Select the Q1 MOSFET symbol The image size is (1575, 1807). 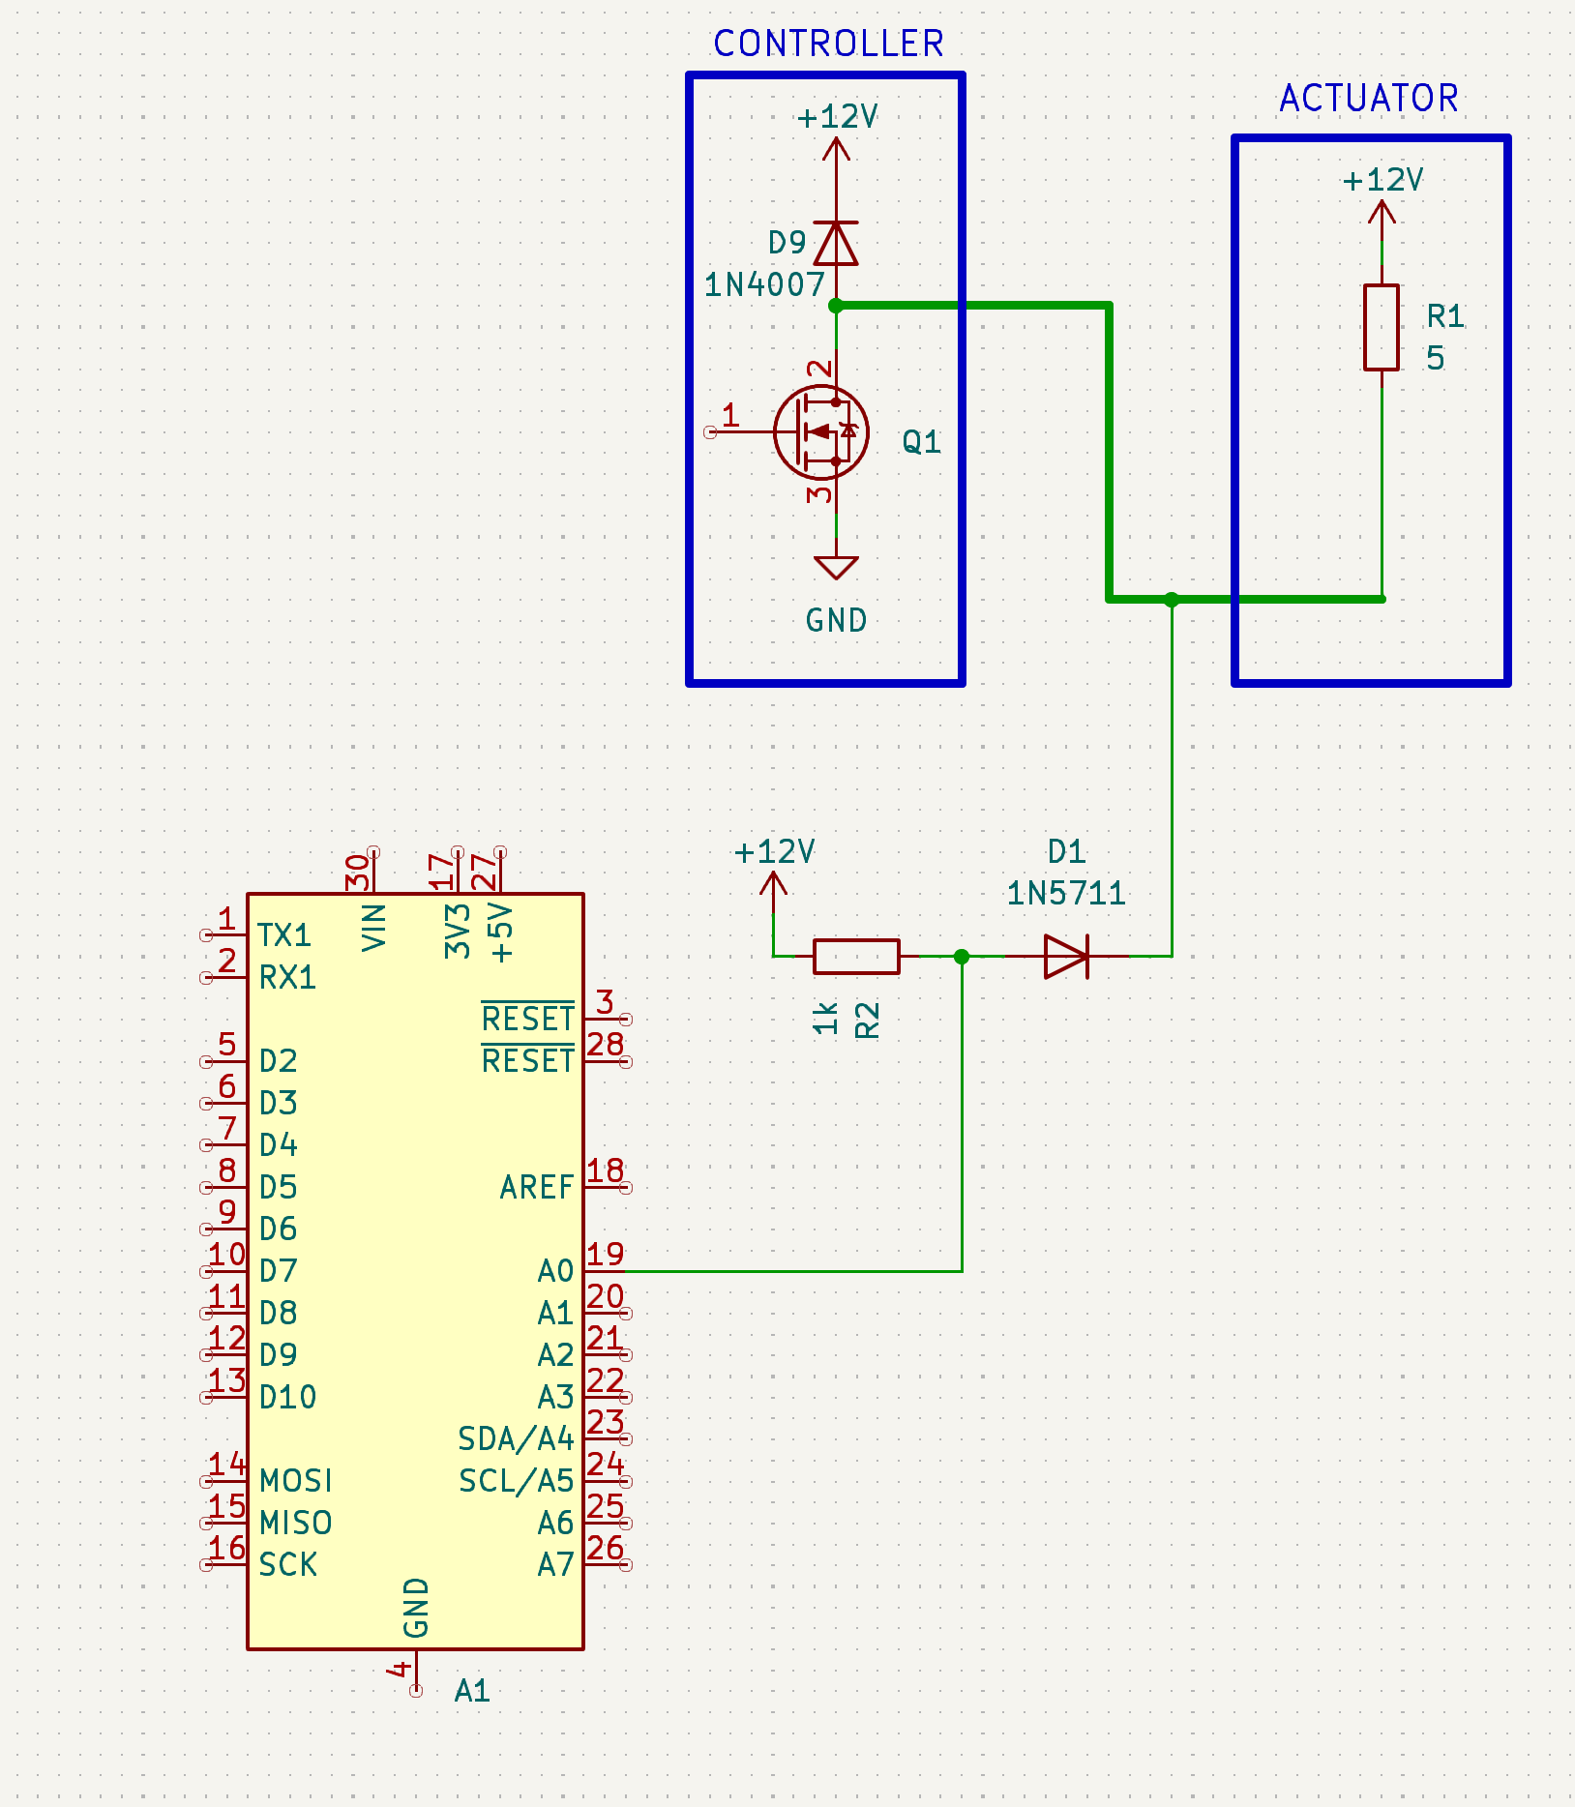[820, 431]
